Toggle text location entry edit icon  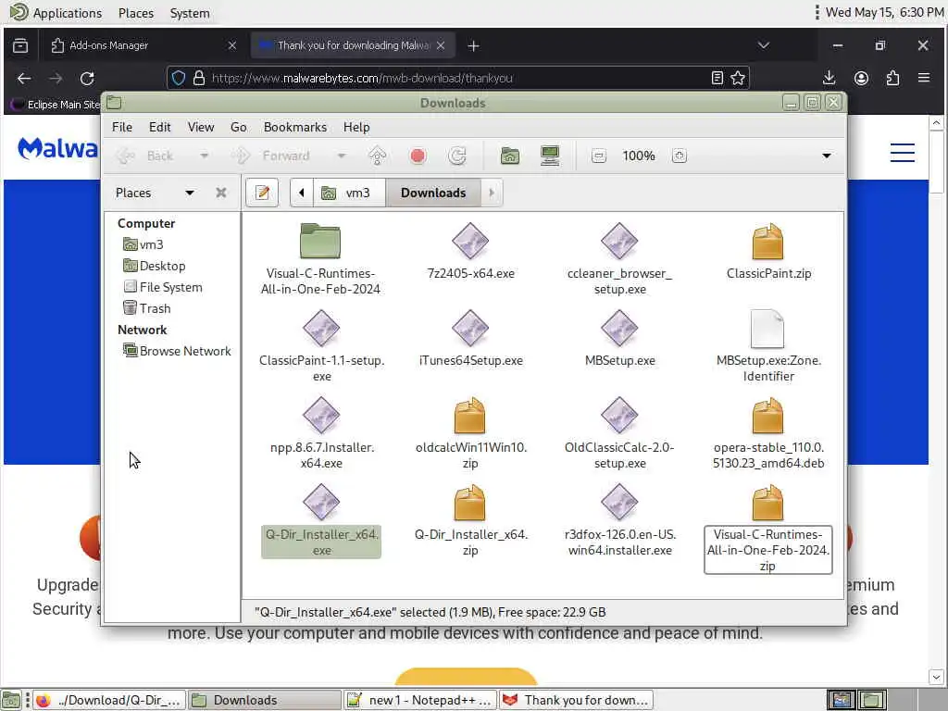(262, 193)
